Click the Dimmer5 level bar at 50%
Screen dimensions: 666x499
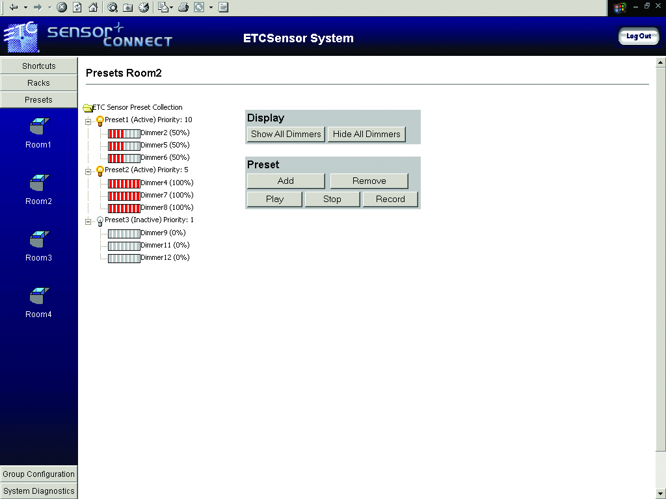click(124, 146)
